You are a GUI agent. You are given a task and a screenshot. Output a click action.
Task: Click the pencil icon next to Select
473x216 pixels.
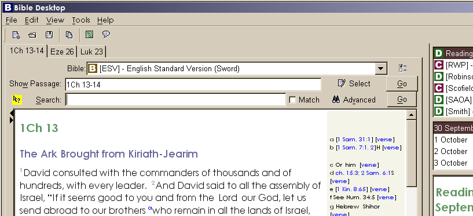(342, 83)
